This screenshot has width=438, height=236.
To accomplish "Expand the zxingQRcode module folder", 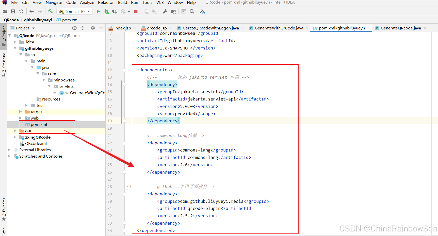I will pyautogui.click(x=15, y=137).
